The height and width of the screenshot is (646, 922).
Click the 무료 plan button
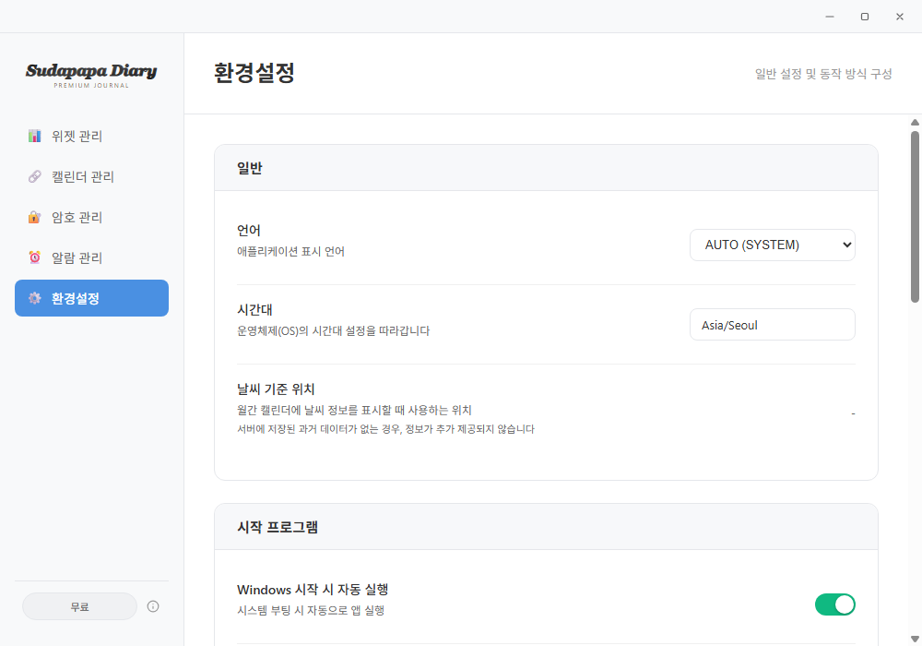click(x=80, y=606)
